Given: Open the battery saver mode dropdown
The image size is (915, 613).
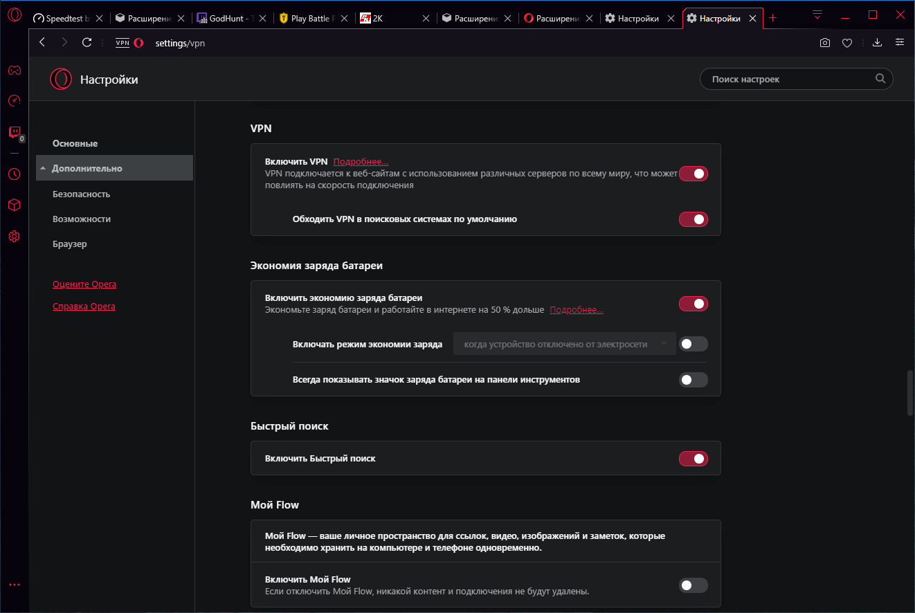Looking at the screenshot, I should pyautogui.click(x=564, y=344).
